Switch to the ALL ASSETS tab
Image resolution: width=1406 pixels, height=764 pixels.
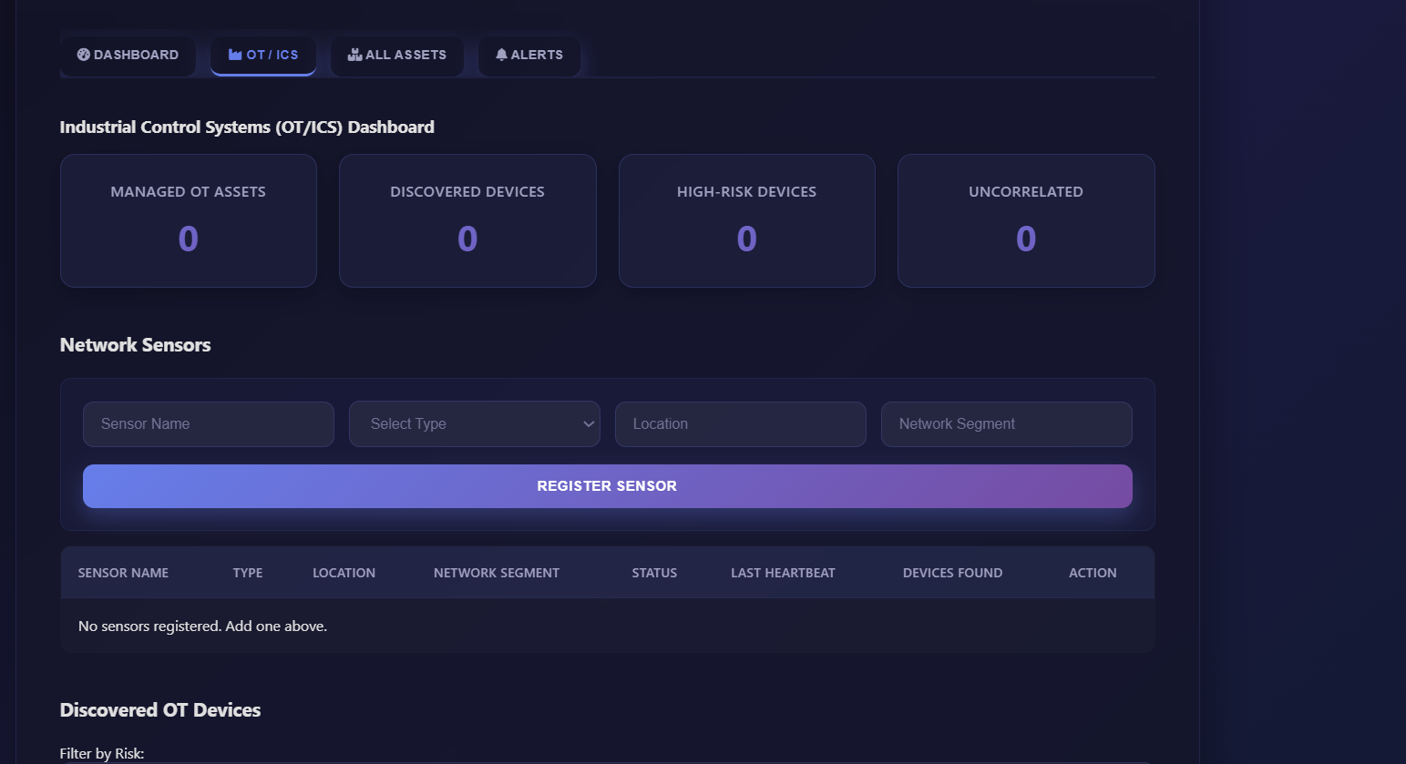pyautogui.click(x=396, y=55)
